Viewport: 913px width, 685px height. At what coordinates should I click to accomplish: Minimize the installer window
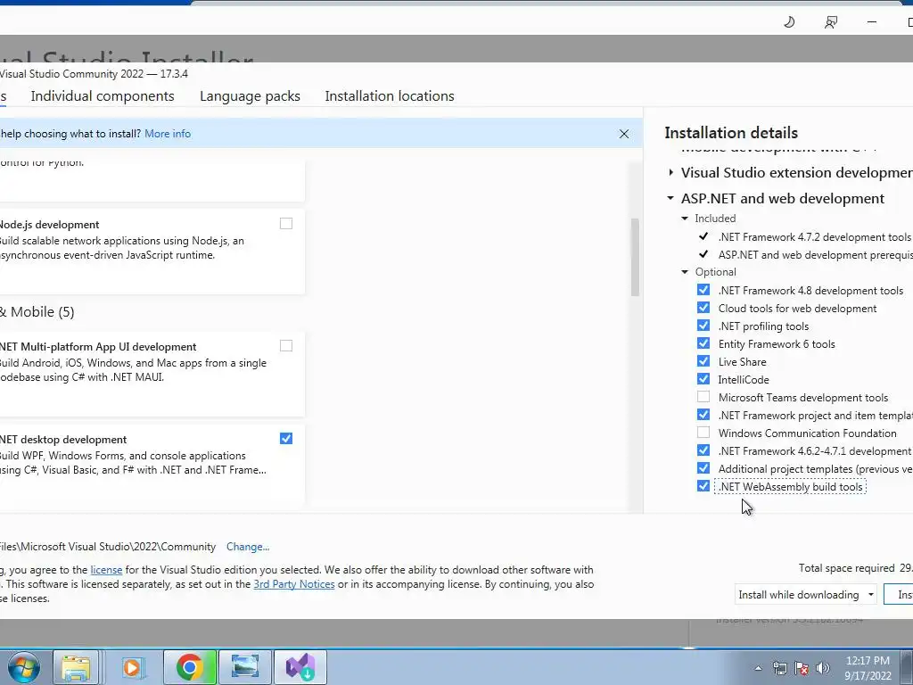[x=872, y=22]
